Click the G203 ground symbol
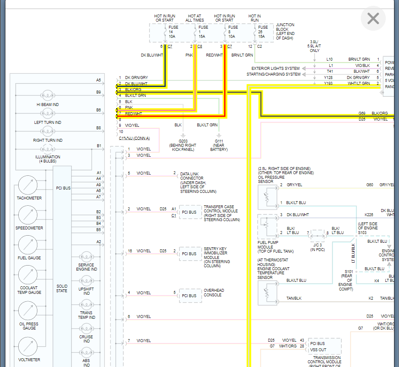This screenshot has height=367, width=399. coord(183,135)
